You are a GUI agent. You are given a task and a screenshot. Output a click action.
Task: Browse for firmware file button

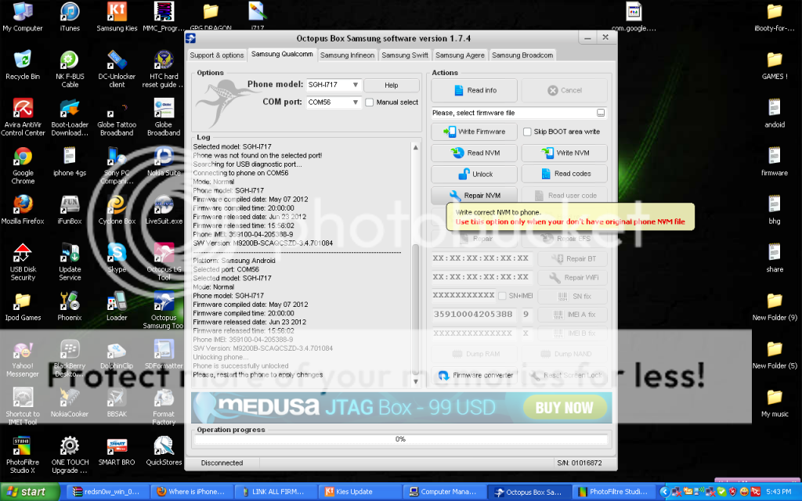(x=601, y=113)
